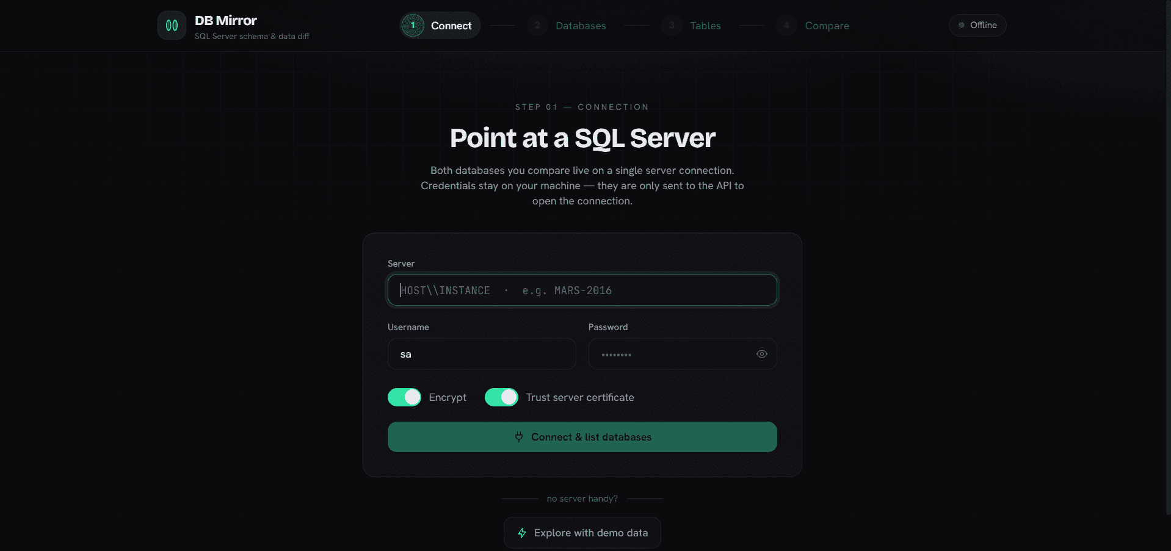Click Explore with demo data button

(x=582, y=533)
